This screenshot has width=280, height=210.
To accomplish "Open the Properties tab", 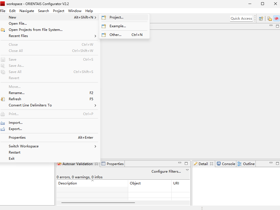I will (x=113, y=164).
